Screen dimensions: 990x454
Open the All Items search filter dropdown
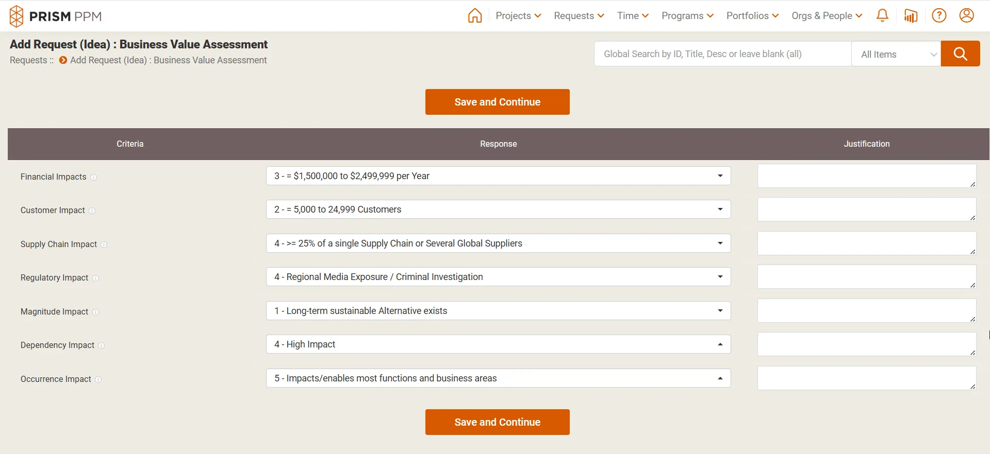click(x=896, y=54)
